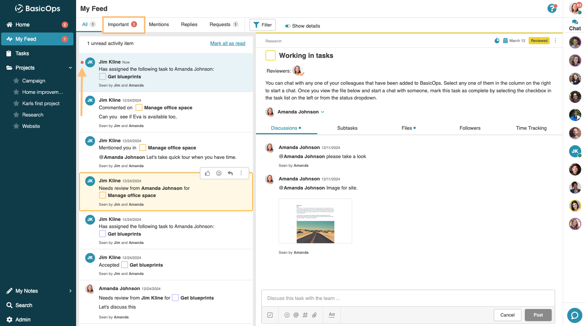This screenshot has height=326, width=585.
Task: Click the thumbs up reaction icon
Action: 207,173
